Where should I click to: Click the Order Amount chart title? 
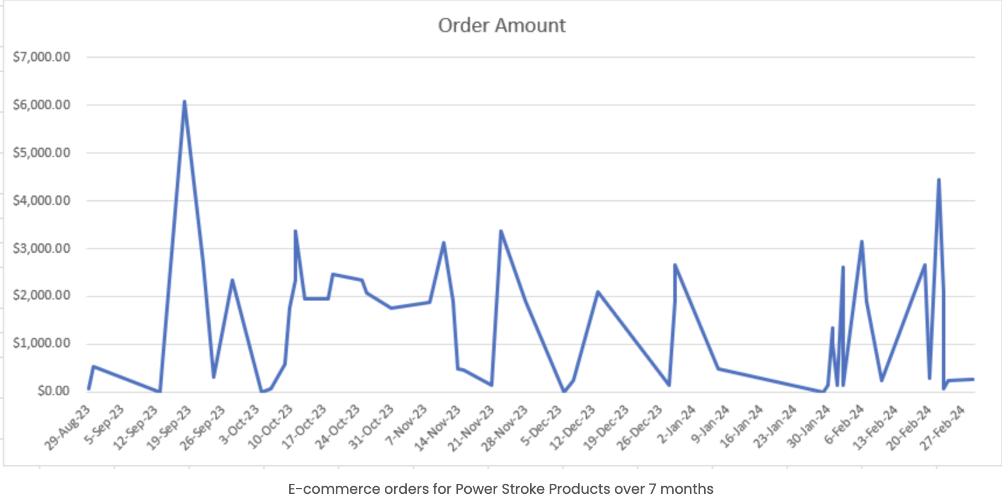pos(502,26)
